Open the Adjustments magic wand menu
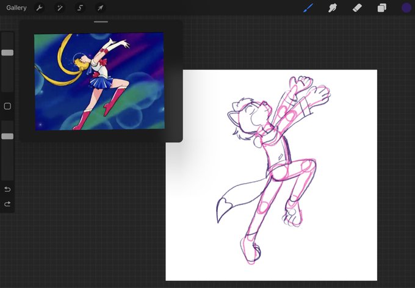This screenshot has height=288, width=415. click(x=60, y=8)
